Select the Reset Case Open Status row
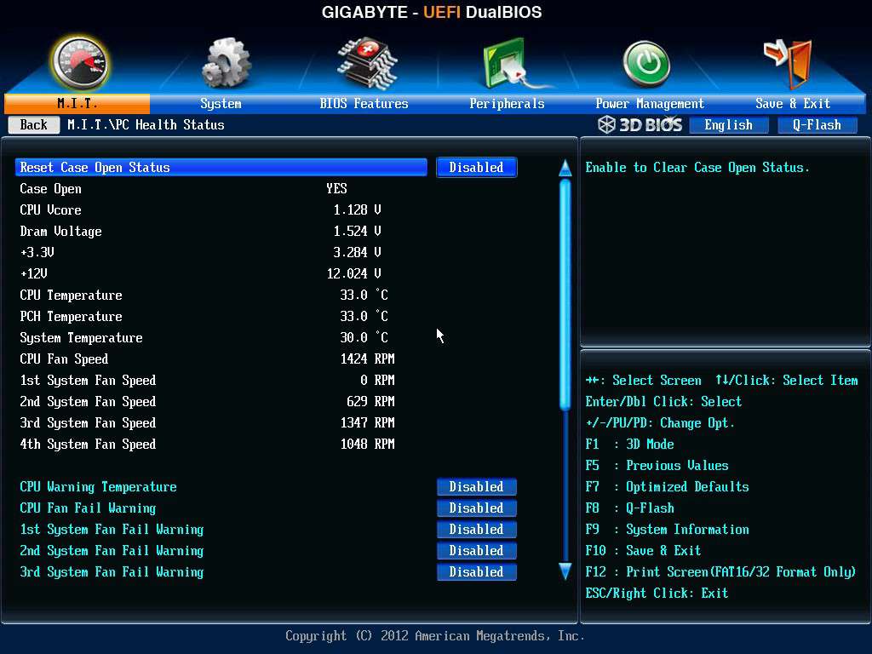 (x=221, y=168)
